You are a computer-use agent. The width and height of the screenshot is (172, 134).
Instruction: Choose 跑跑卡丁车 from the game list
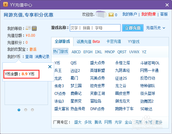point(124,109)
